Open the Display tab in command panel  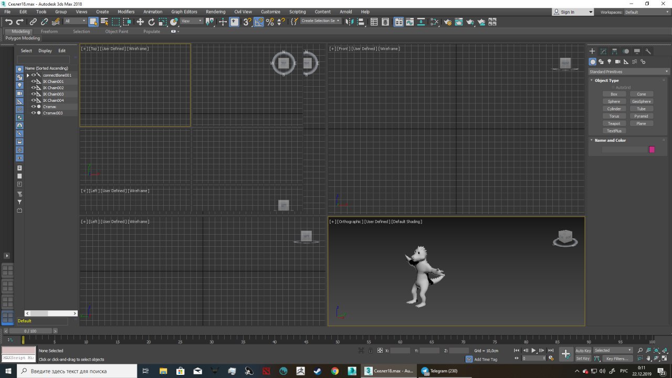(637, 51)
